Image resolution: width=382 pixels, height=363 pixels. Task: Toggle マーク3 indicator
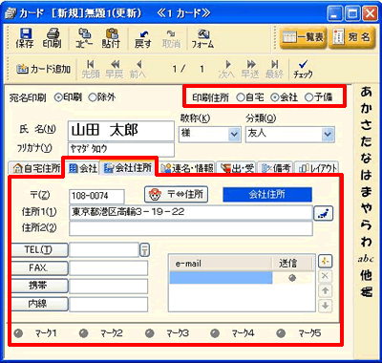(x=149, y=333)
